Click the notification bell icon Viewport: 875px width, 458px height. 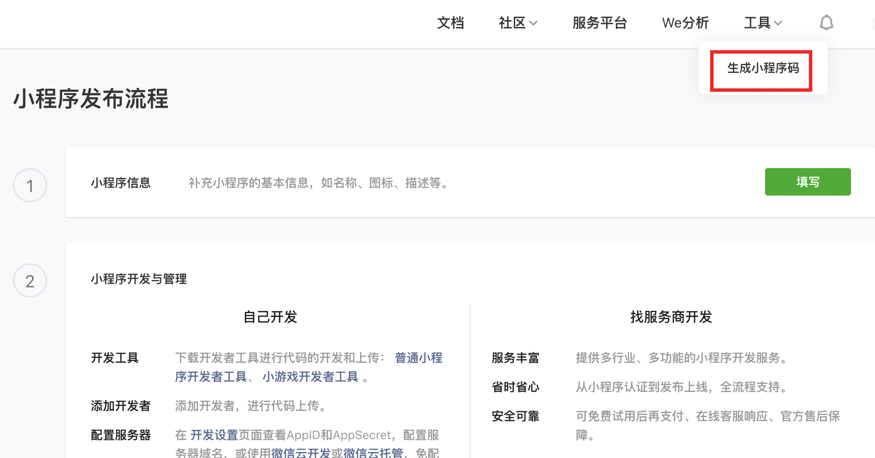click(826, 22)
